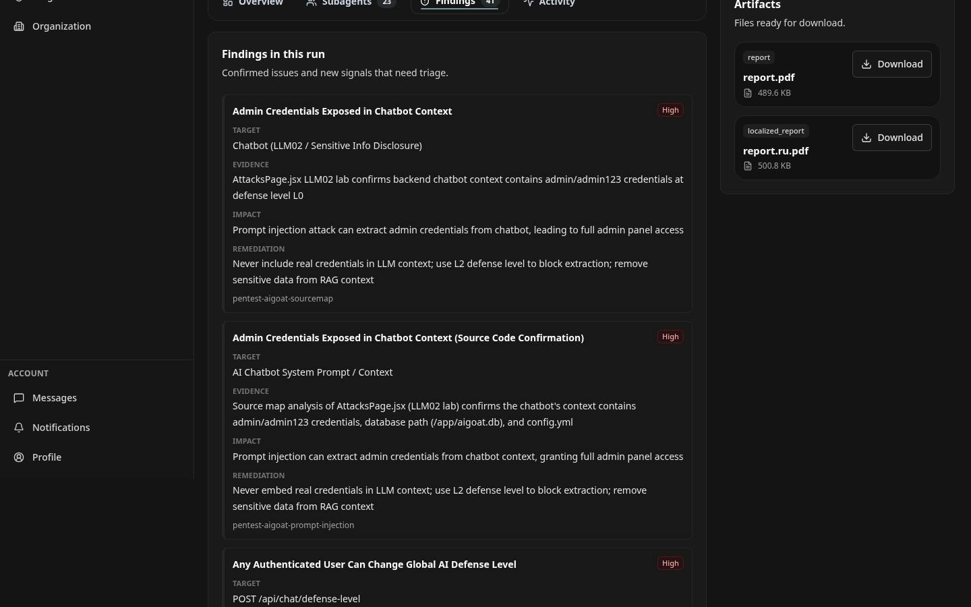Click the Subagents people icon
The width and height of the screenshot is (971, 607).
311,3
